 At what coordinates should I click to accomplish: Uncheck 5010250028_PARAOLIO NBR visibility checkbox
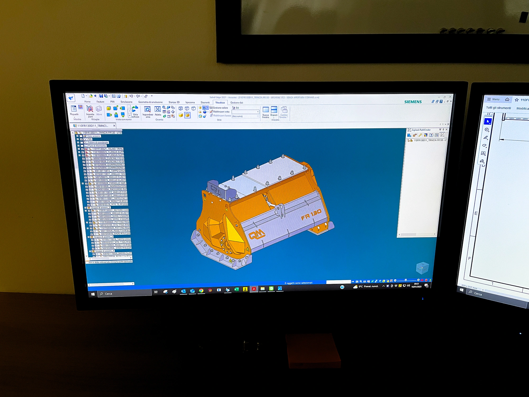pyautogui.click(x=86, y=183)
